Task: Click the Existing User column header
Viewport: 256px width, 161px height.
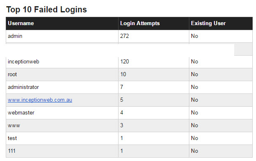Action: click(221, 23)
